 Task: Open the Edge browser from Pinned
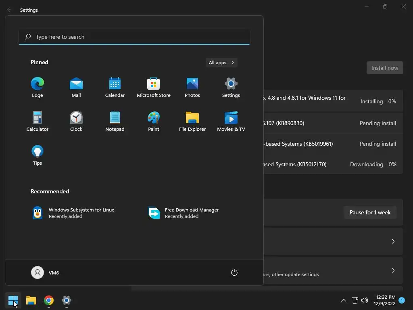(x=38, y=88)
